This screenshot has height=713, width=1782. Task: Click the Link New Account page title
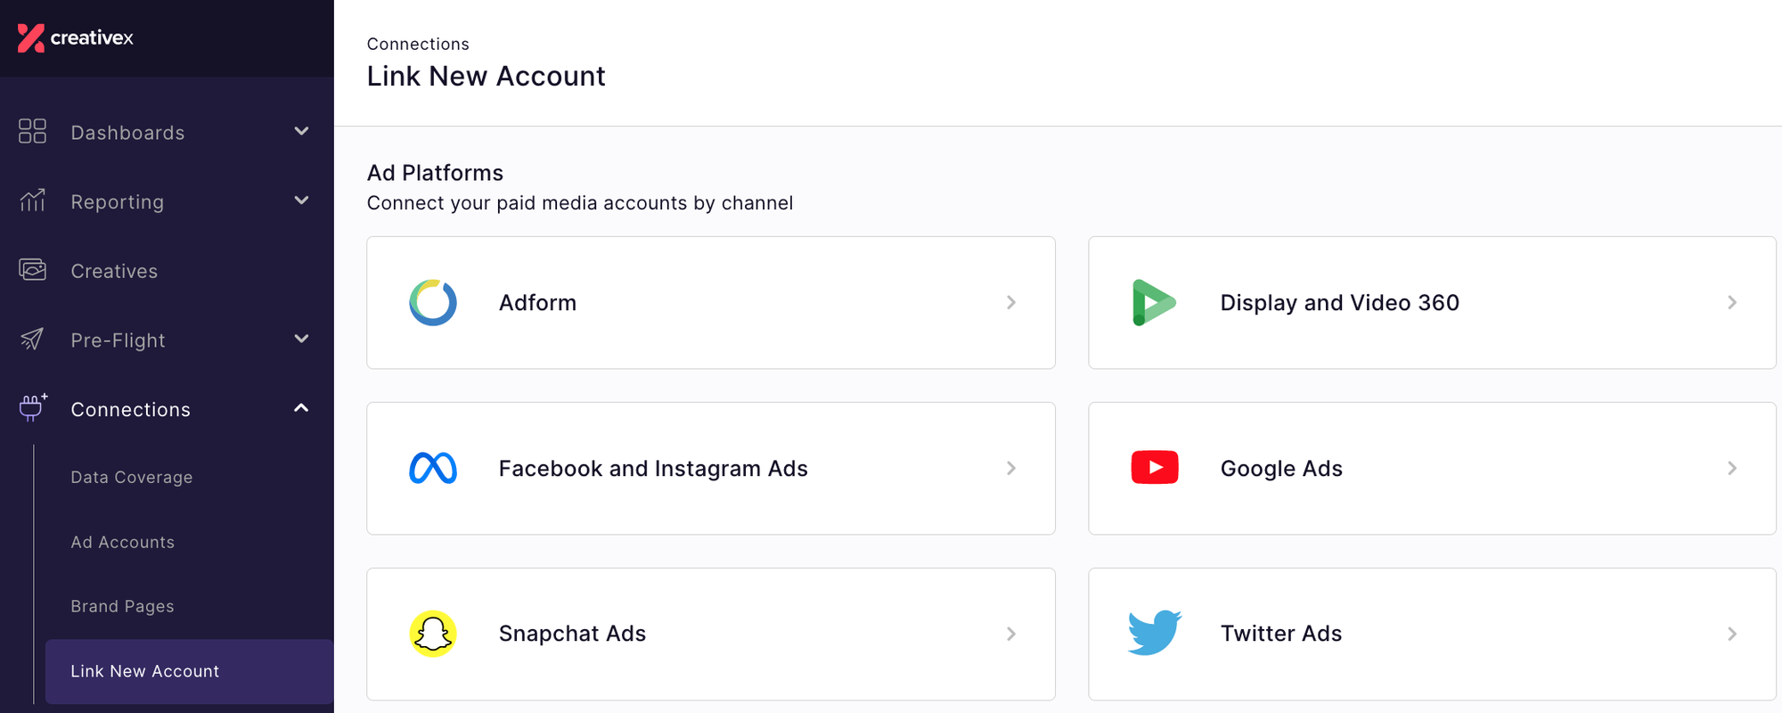pos(486,77)
